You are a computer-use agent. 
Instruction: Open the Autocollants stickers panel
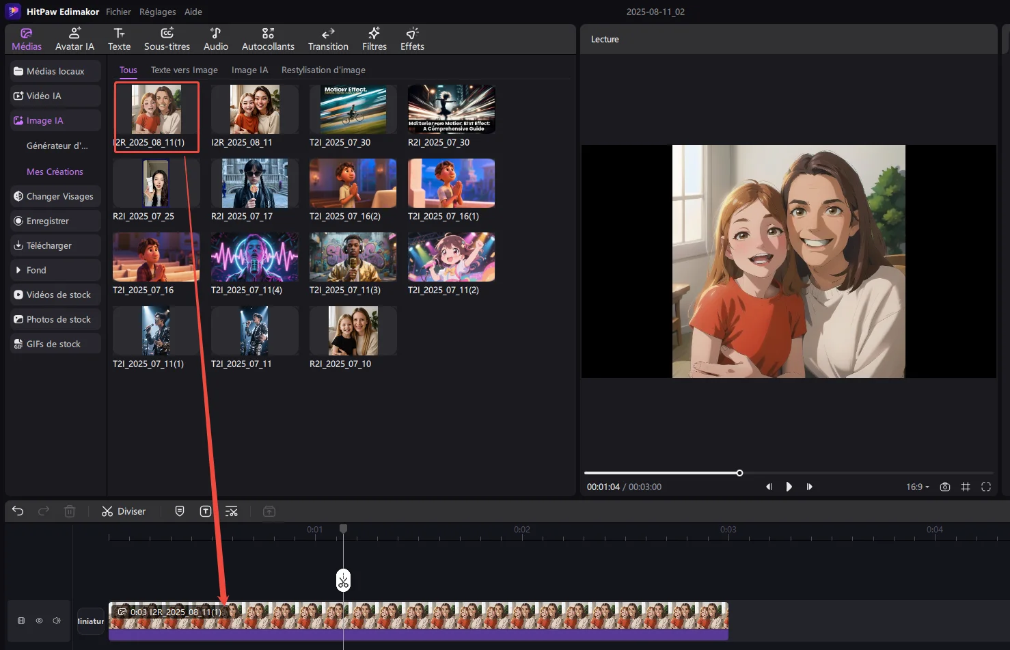(x=268, y=40)
